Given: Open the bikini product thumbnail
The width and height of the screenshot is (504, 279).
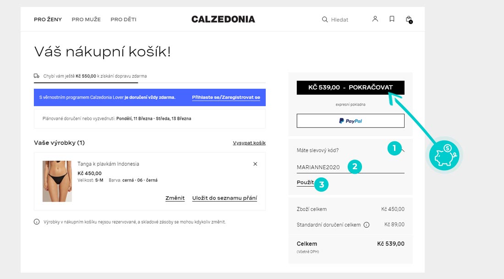Looking at the screenshot, I should tap(57, 181).
